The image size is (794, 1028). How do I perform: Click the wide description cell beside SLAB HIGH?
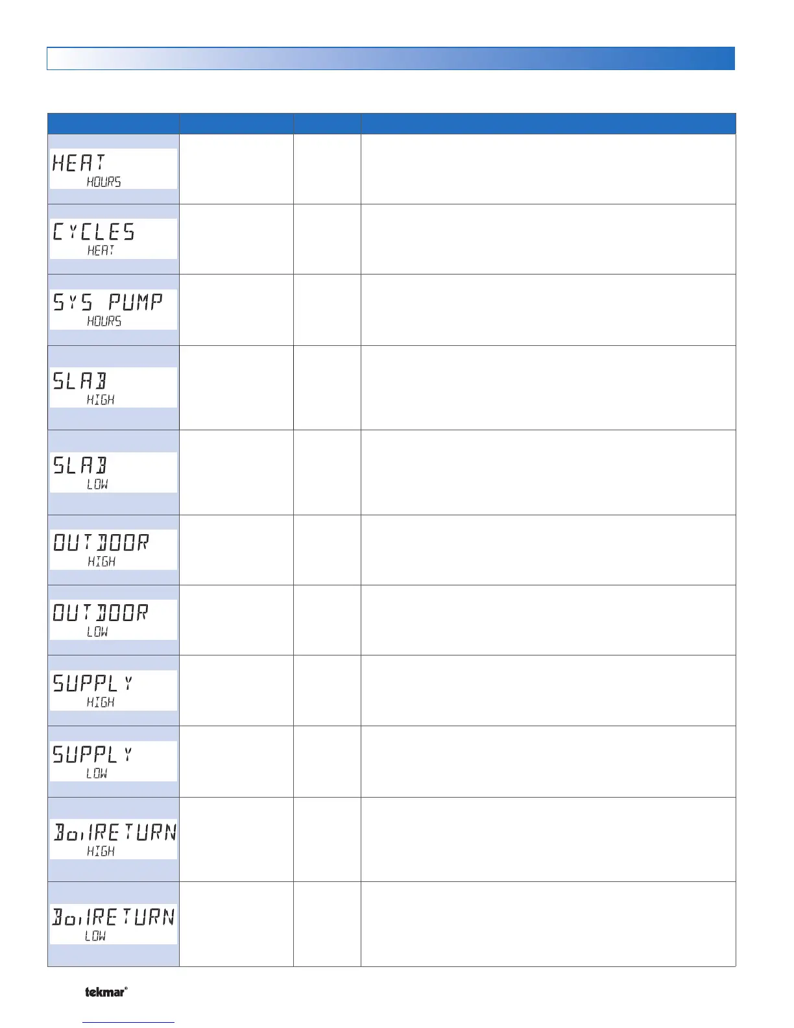pos(548,387)
